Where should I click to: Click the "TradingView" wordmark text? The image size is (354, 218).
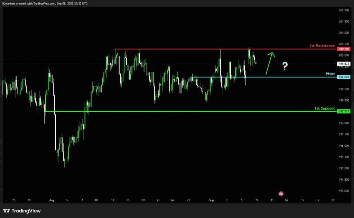click(x=26, y=211)
